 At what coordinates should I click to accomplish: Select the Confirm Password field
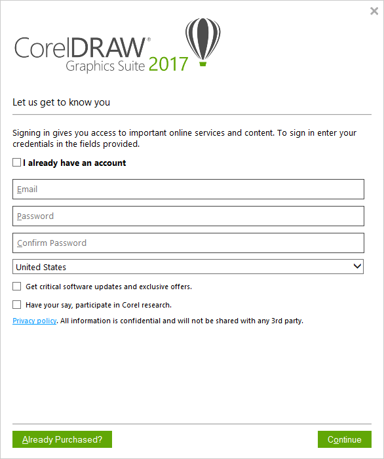click(188, 243)
